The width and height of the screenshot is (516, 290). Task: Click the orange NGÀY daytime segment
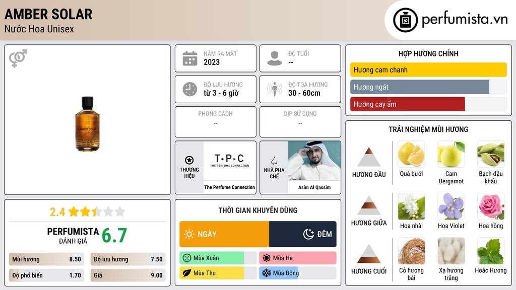click(224, 234)
